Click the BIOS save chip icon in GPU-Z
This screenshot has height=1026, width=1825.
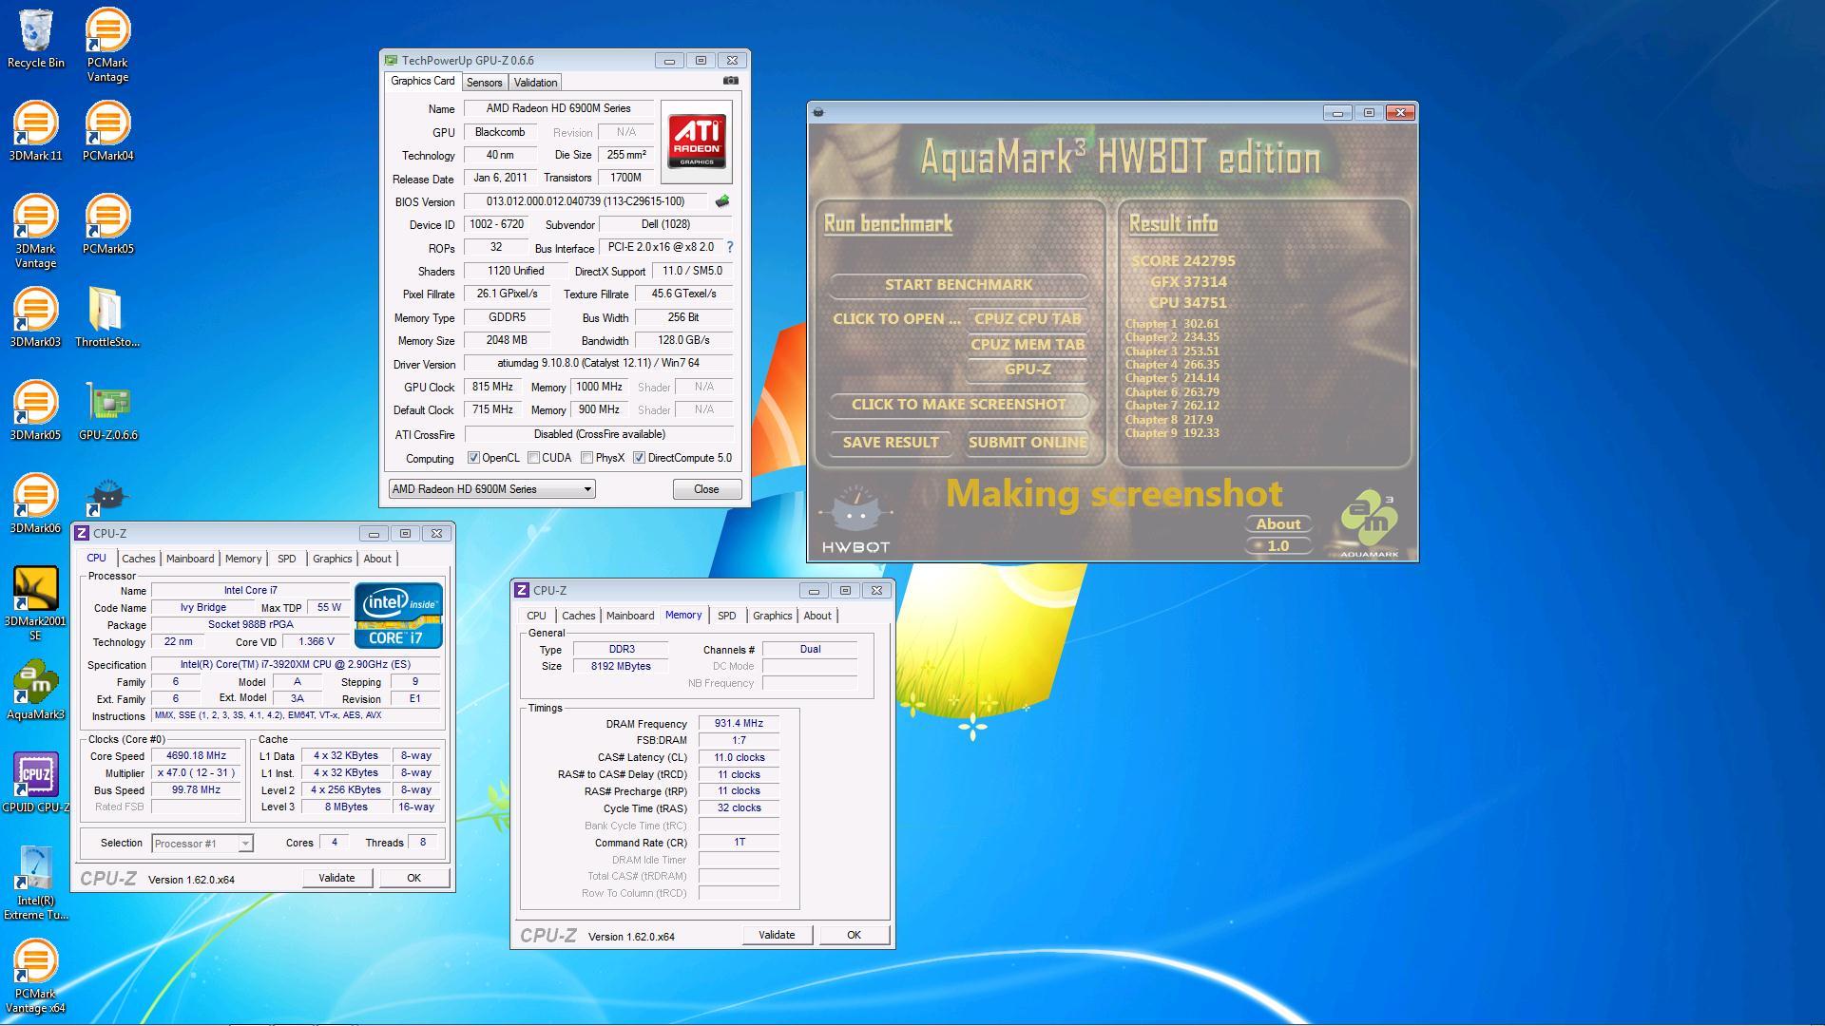click(722, 201)
